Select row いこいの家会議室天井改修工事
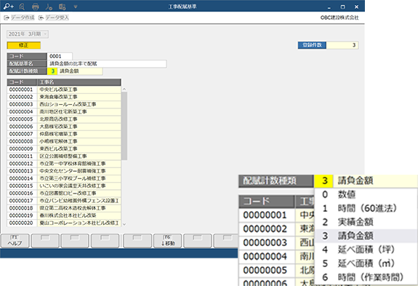Screen dimensions: 418x286 click(x=64, y=186)
